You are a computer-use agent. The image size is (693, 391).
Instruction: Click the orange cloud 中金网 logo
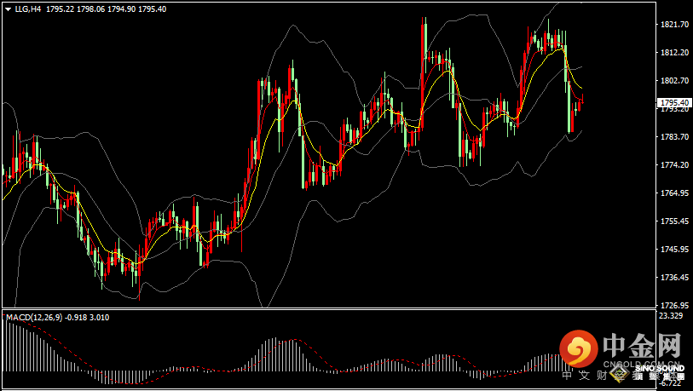point(580,349)
